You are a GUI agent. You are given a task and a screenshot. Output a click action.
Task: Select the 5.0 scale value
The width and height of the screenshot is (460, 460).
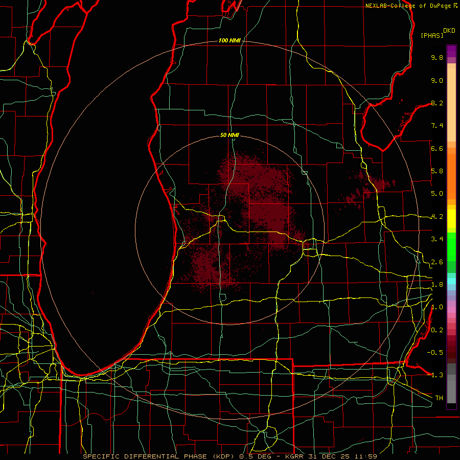point(437,194)
